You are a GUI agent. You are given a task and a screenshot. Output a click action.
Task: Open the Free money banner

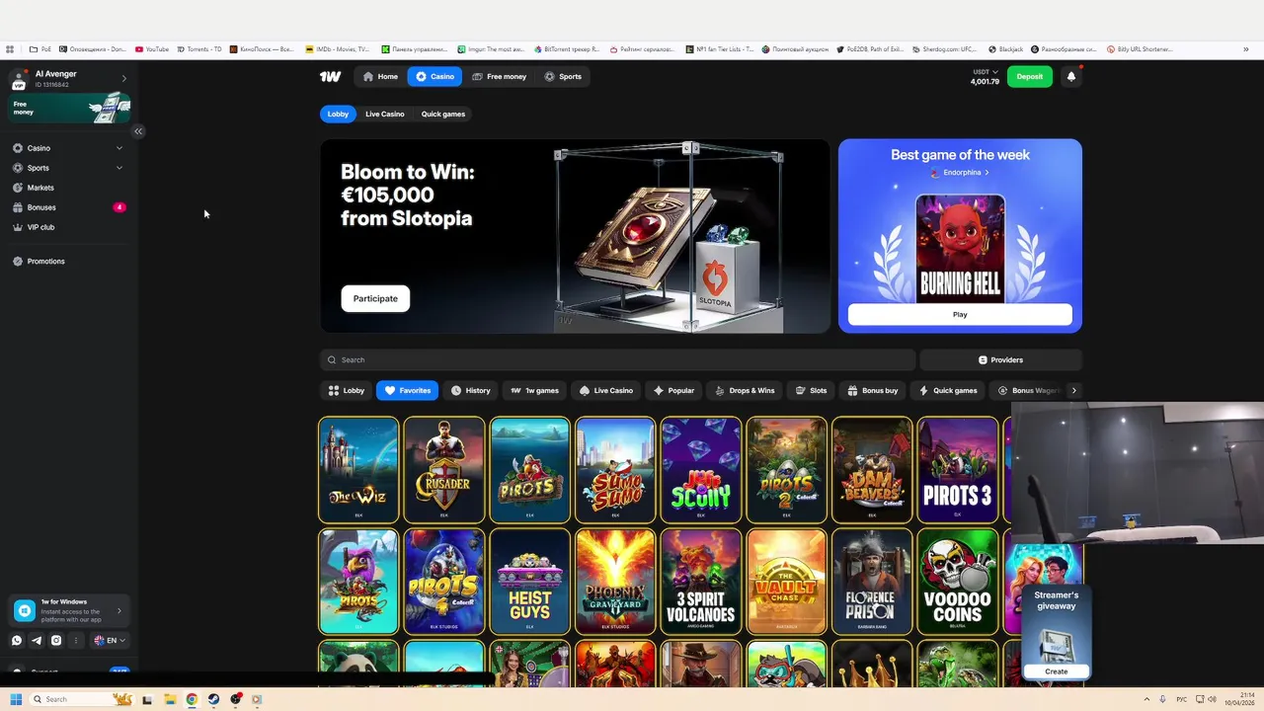(x=69, y=108)
